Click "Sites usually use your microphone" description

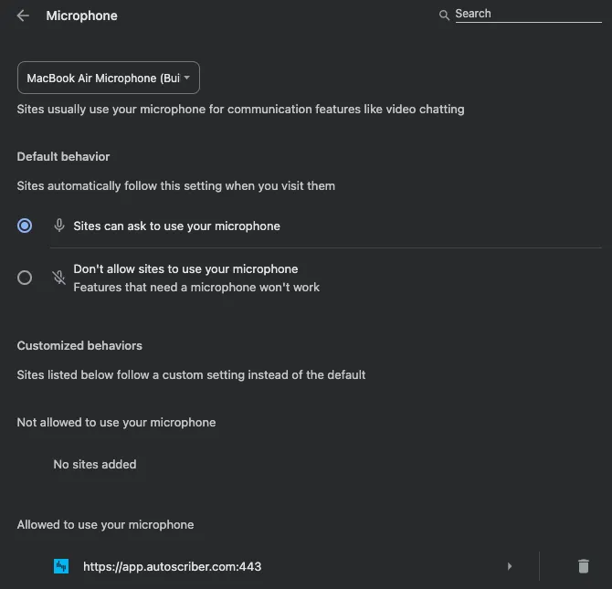240,109
